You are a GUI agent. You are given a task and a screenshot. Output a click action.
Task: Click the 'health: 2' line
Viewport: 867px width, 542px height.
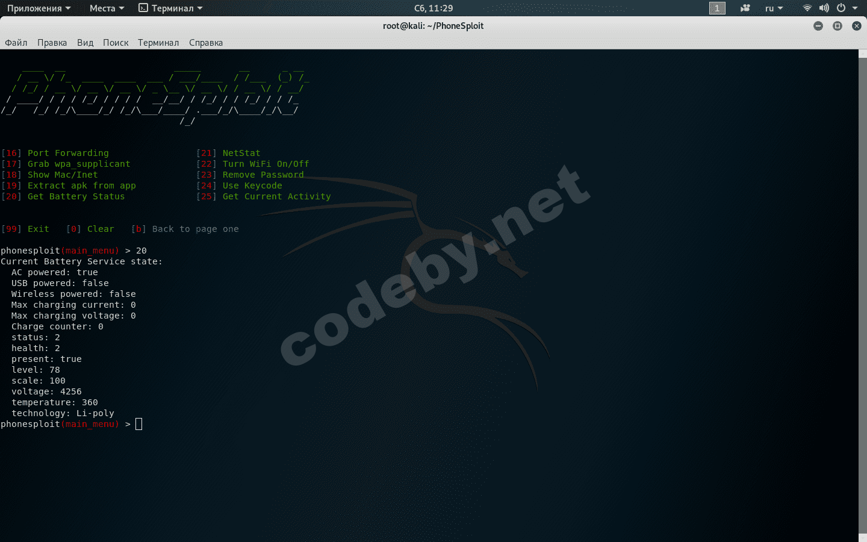pos(36,348)
